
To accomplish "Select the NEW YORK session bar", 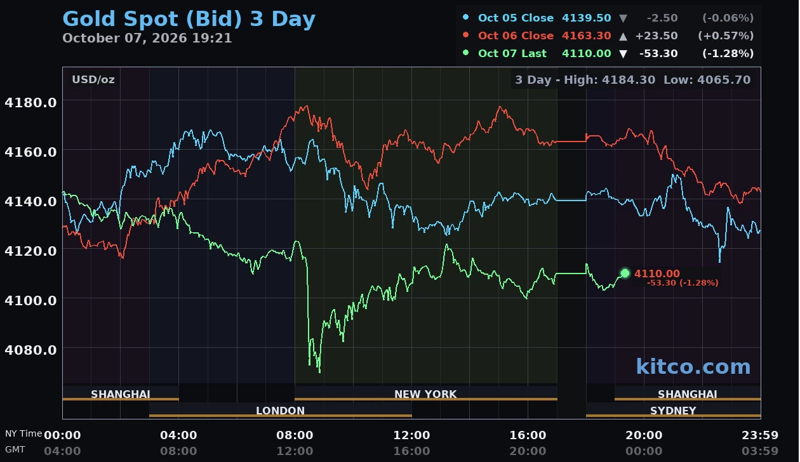I will pos(425,393).
